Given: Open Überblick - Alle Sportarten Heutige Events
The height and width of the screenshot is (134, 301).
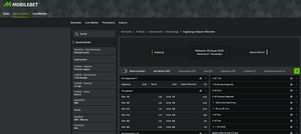Looking at the screenshot, I should coord(94,51).
